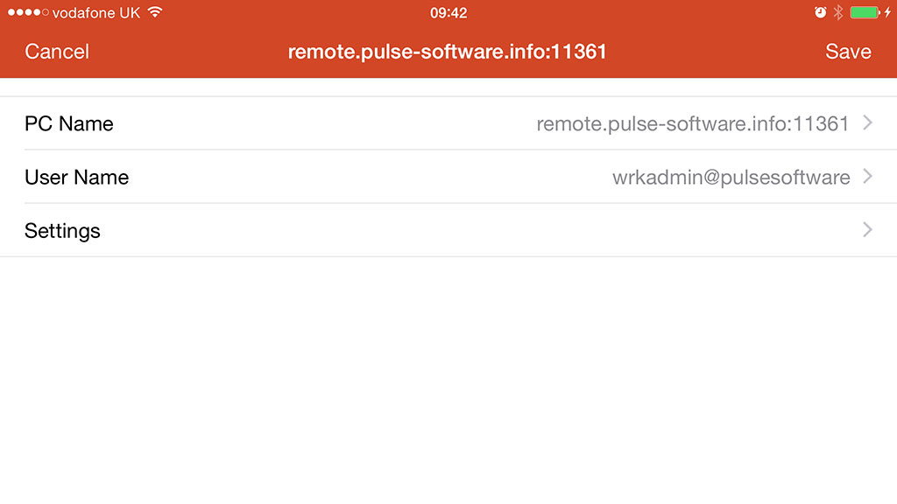Click the Wi-Fi status icon
The width and height of the screenshot is (897, 504).
tap(155, 12)
